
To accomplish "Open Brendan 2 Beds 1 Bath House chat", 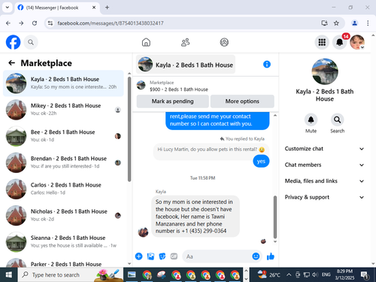I will pyautogui.click(x=63, y=162).
